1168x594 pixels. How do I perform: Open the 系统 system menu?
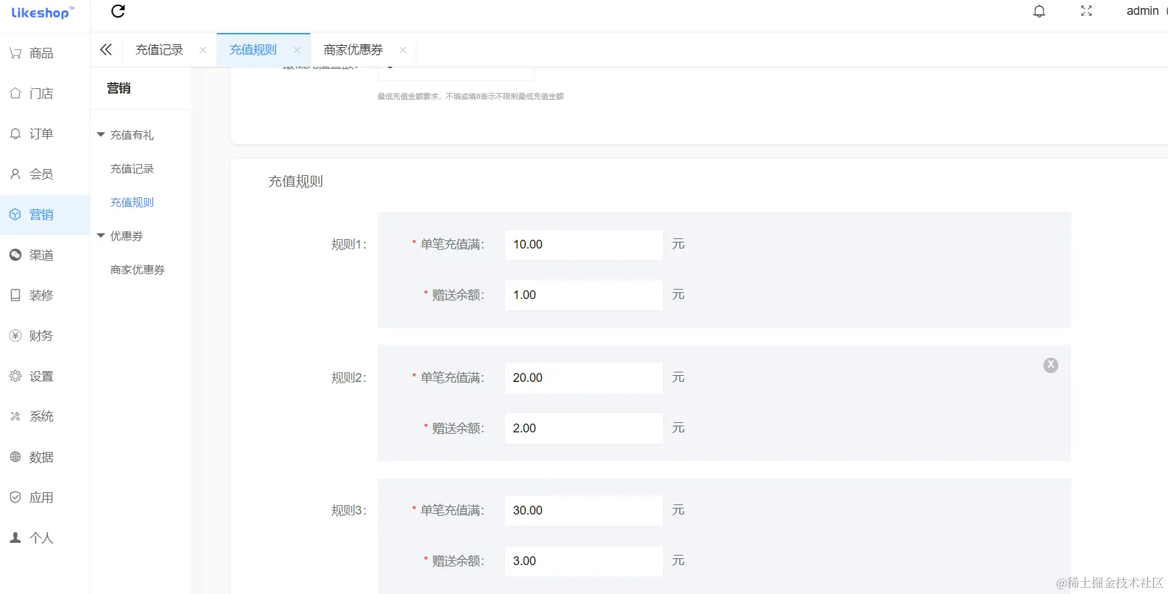(x=44, y=417)
